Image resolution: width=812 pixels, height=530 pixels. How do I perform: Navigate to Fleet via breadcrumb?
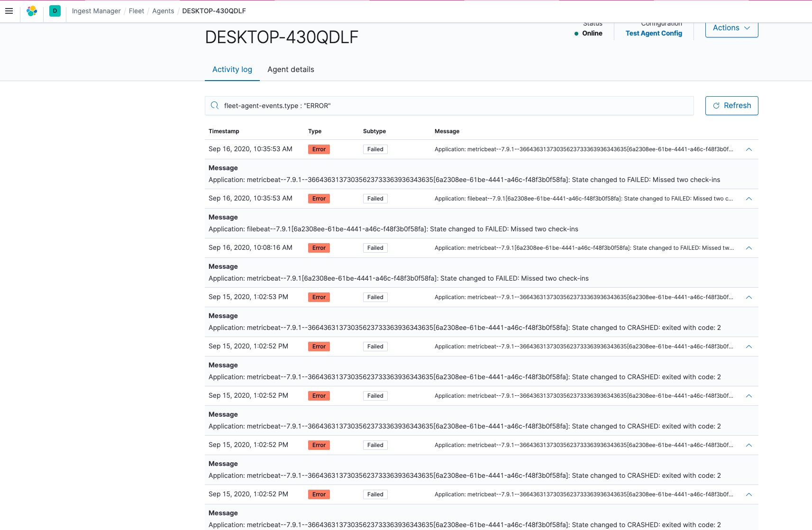coord(137,11)
